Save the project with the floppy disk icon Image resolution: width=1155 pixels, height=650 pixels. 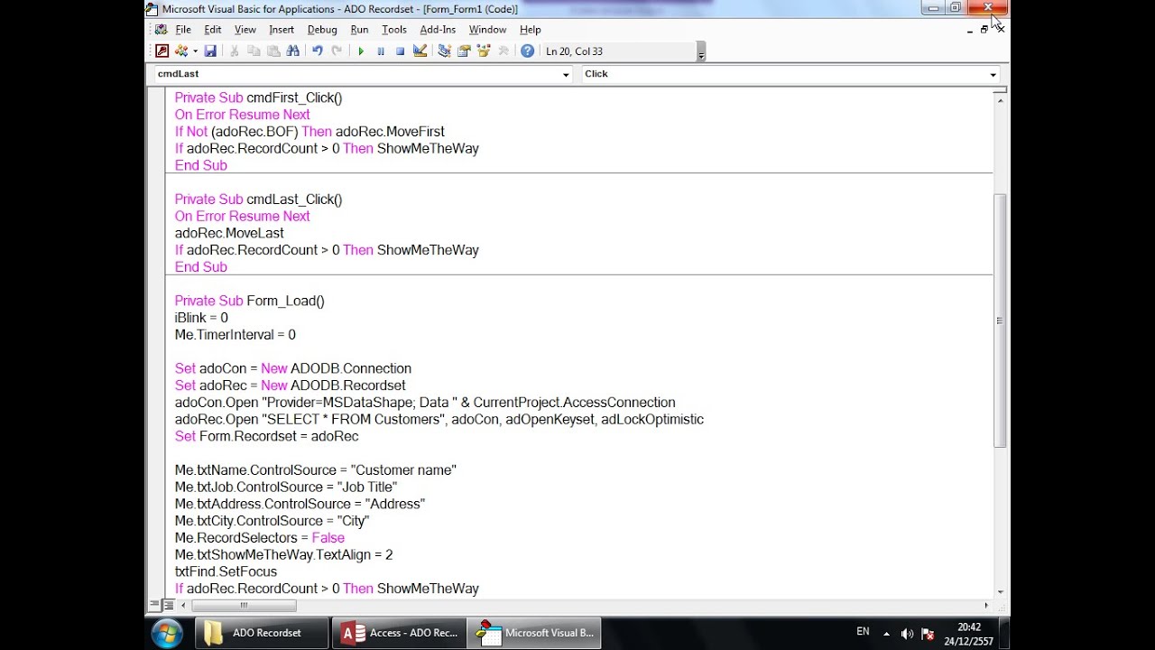click(210, 51)
